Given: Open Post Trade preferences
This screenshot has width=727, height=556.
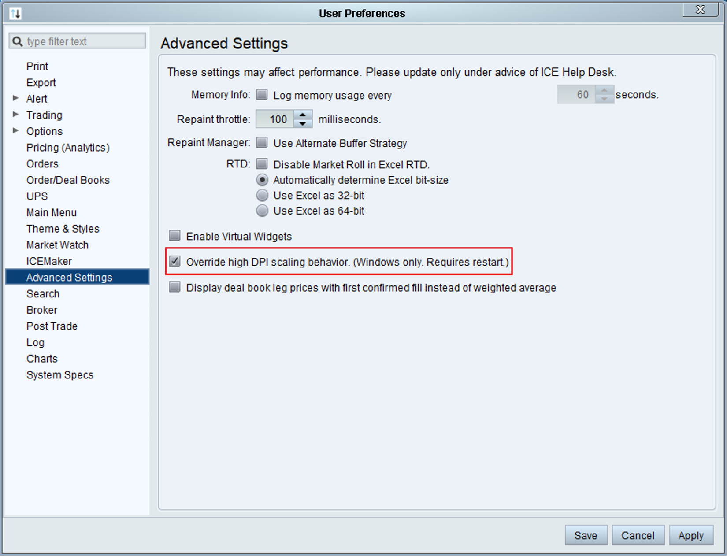Looking at the screenshot, I should pos(52,326).
